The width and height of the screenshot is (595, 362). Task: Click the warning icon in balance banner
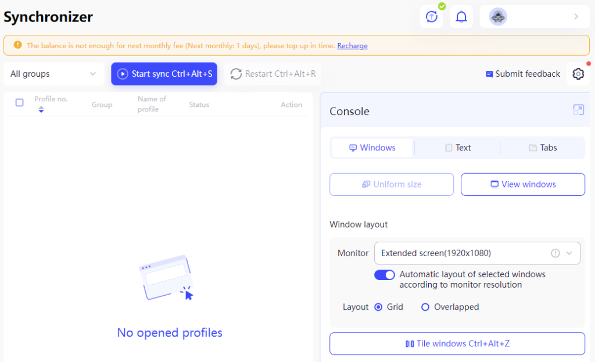point(17,45)
